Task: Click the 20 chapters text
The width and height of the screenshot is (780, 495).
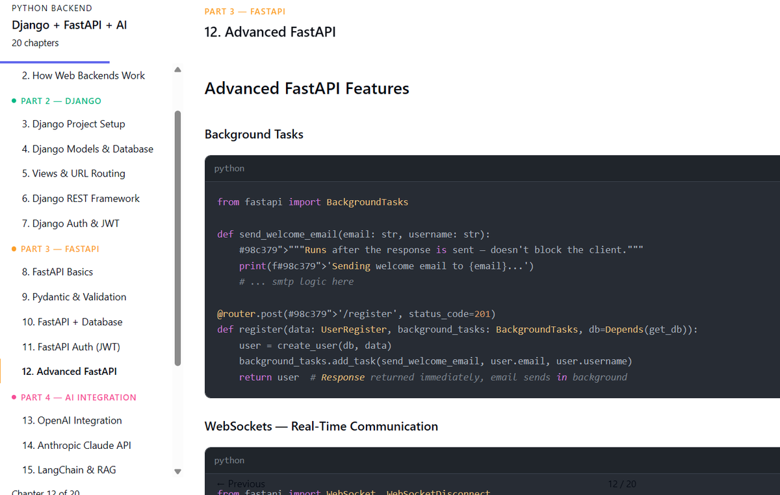Action: pos(35,43)
